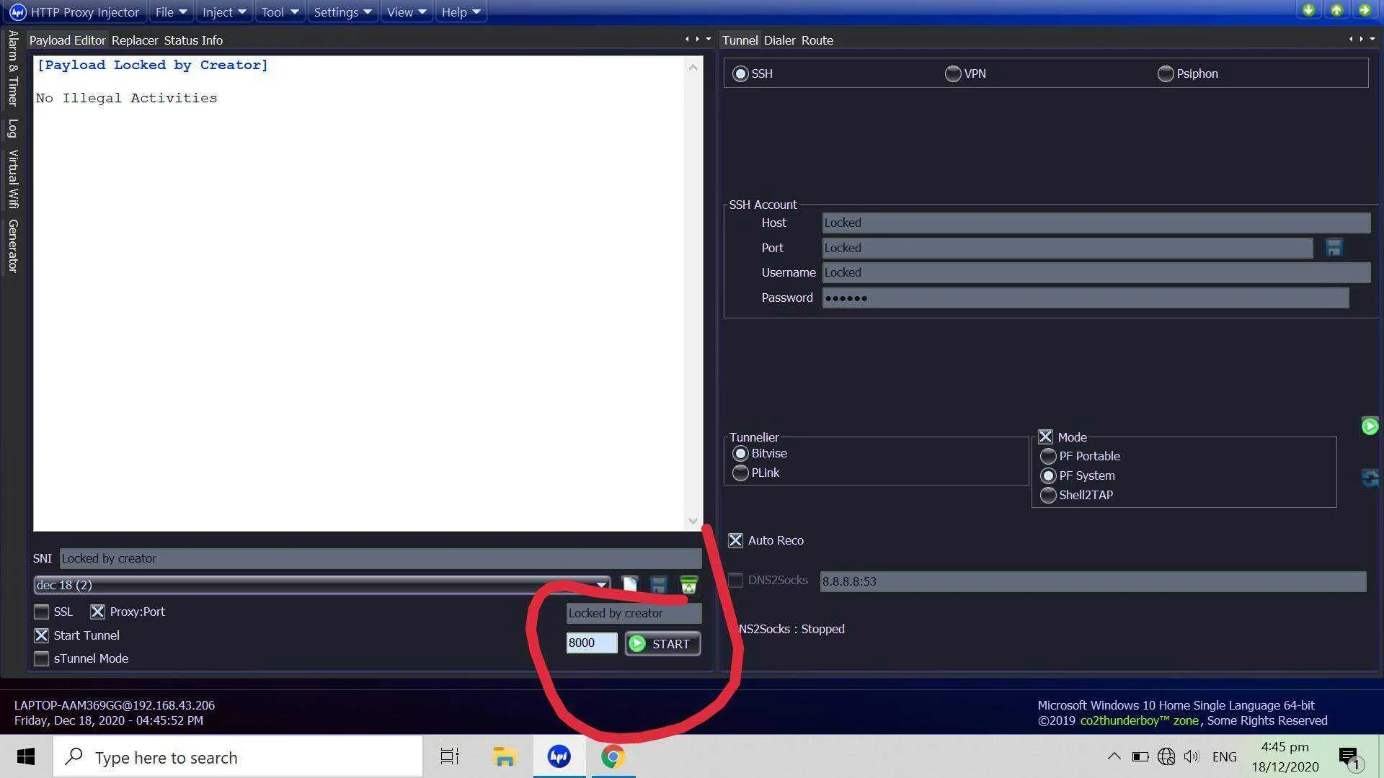Viewport: 1384px width, 778px height.
Task: Select Bitvise as the tunnelier
Action: tap(760, 453)
